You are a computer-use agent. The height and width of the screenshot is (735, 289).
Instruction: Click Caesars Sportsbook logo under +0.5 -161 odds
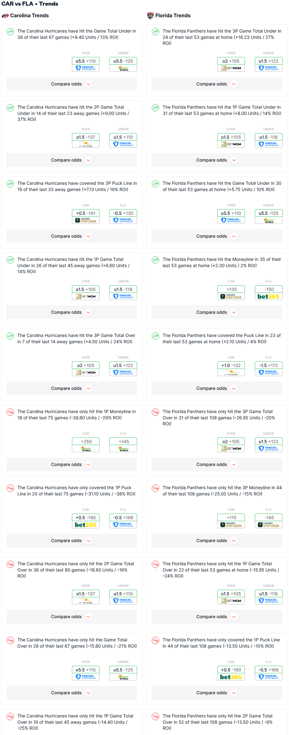[86, 220]
